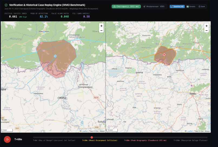218x147 pixels.
Task: Switch to Bhubaneswar VEBS case
Action: click(154, 6)
